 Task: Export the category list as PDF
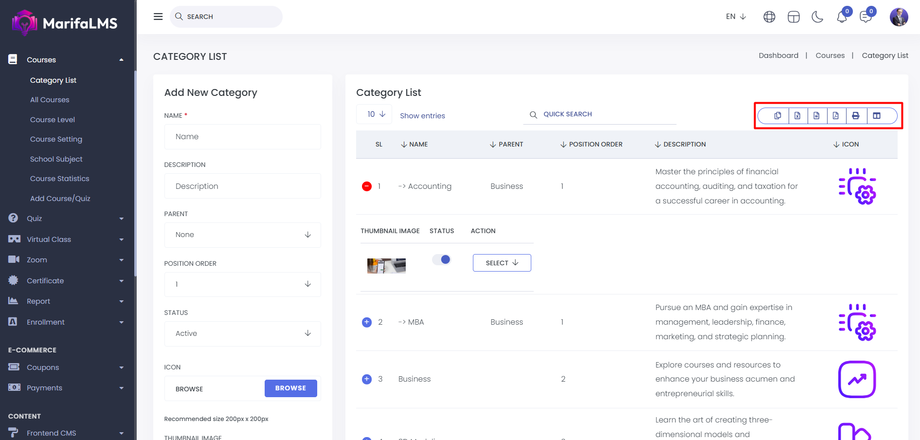[835, 116]
